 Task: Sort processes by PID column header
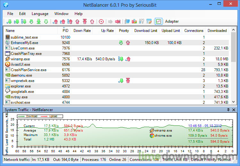click(65, 31)
